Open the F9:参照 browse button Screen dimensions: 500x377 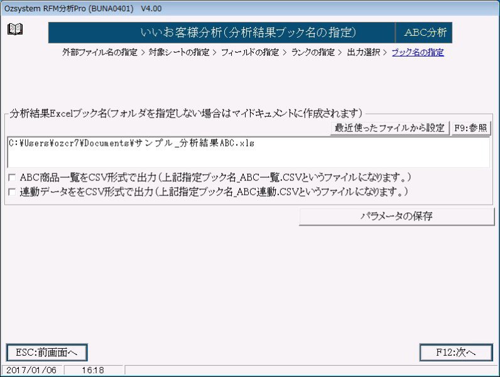point(470,128)
